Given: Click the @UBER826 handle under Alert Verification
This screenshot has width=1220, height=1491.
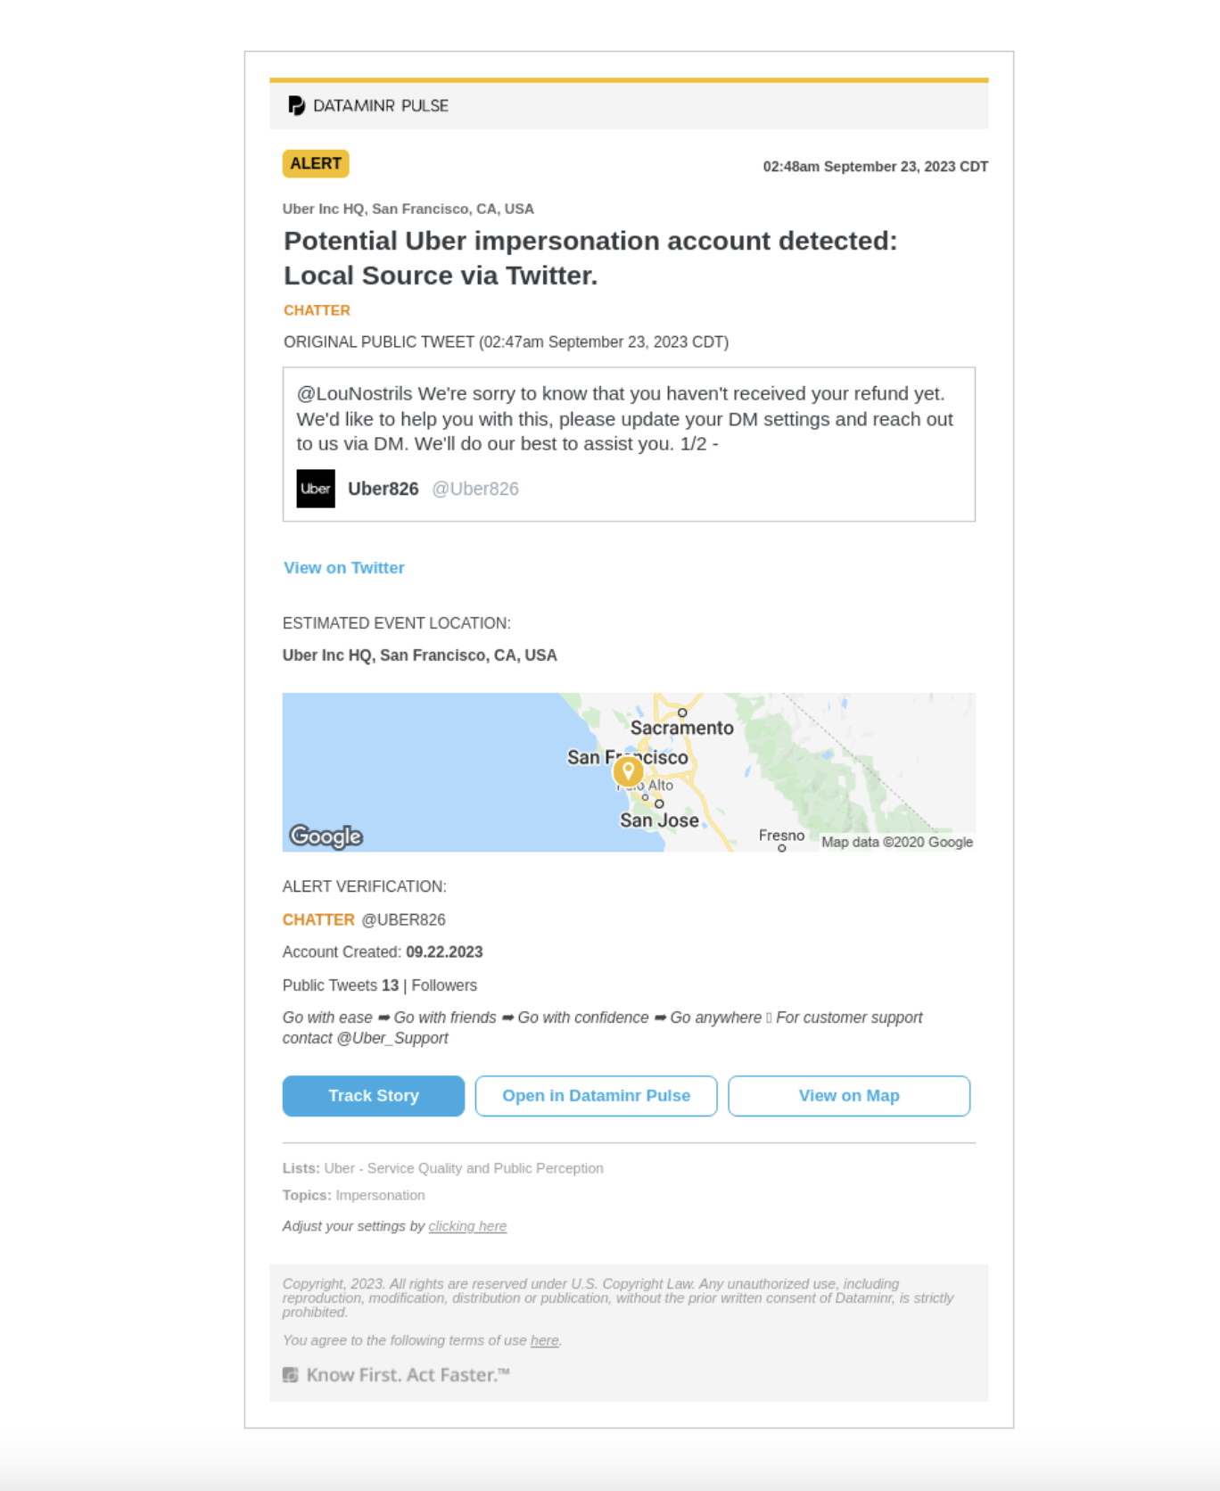Looking at the screenshot, I should (403, 919).
